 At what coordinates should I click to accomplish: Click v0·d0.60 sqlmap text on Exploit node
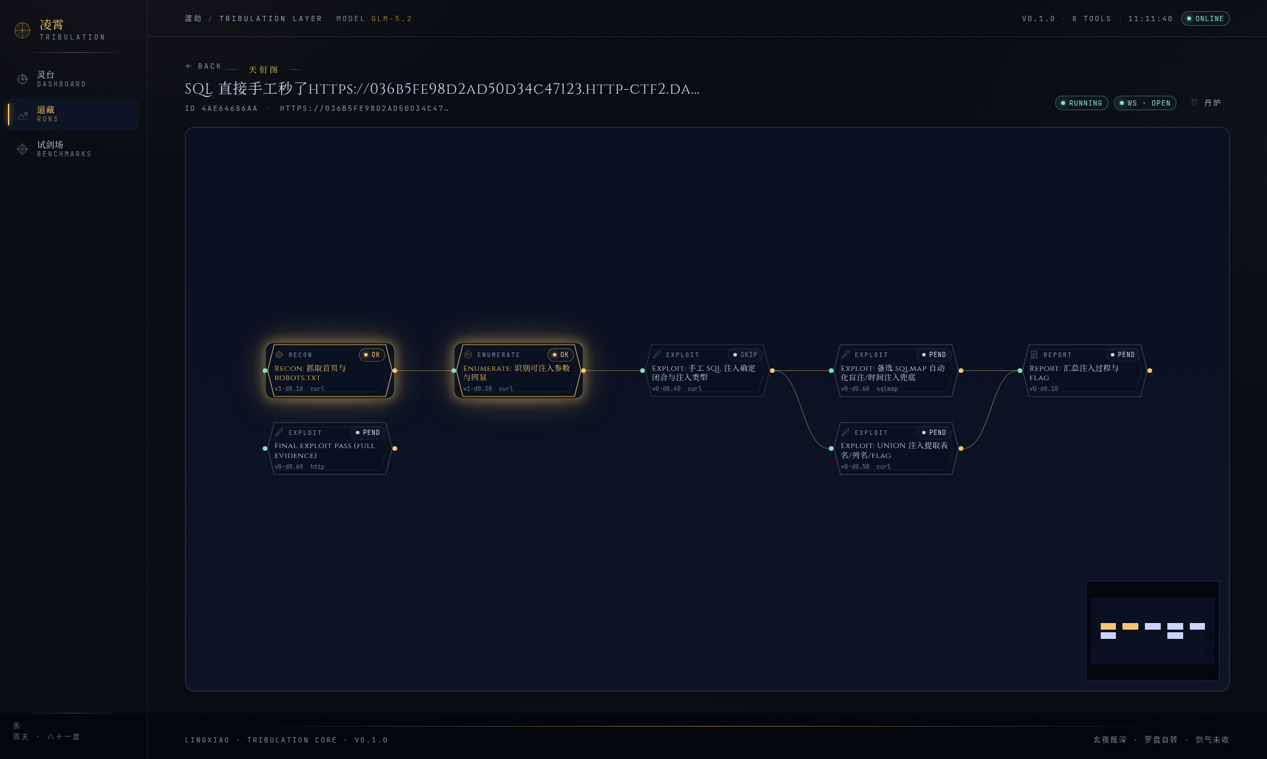869,389
